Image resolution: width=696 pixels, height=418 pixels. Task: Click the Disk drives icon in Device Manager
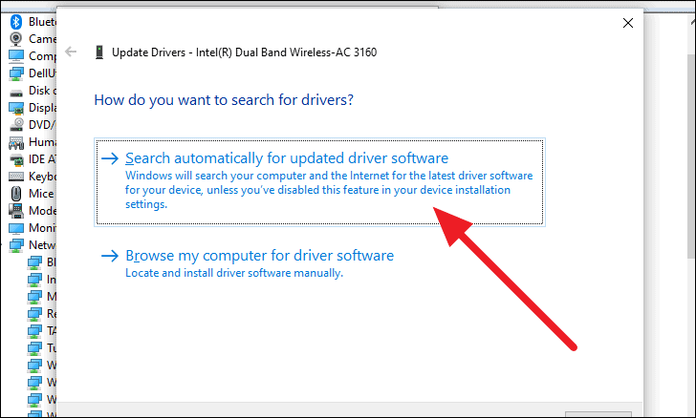(x=16, y=93)
